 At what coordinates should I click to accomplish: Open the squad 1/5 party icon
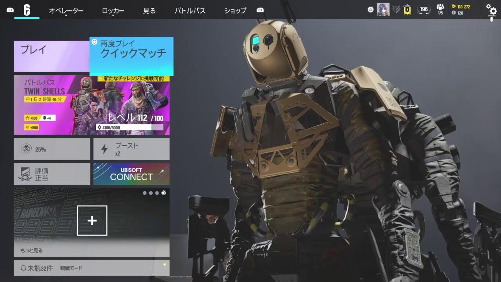pyautogui.click(x=440, y=9)
